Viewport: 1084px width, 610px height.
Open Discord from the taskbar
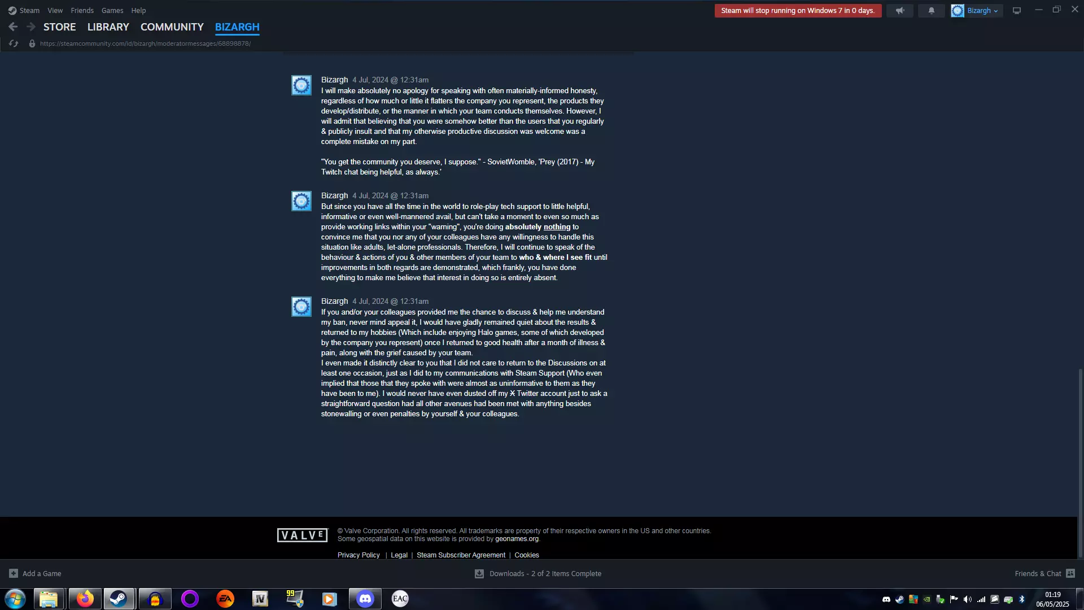[x=365, y=599]
